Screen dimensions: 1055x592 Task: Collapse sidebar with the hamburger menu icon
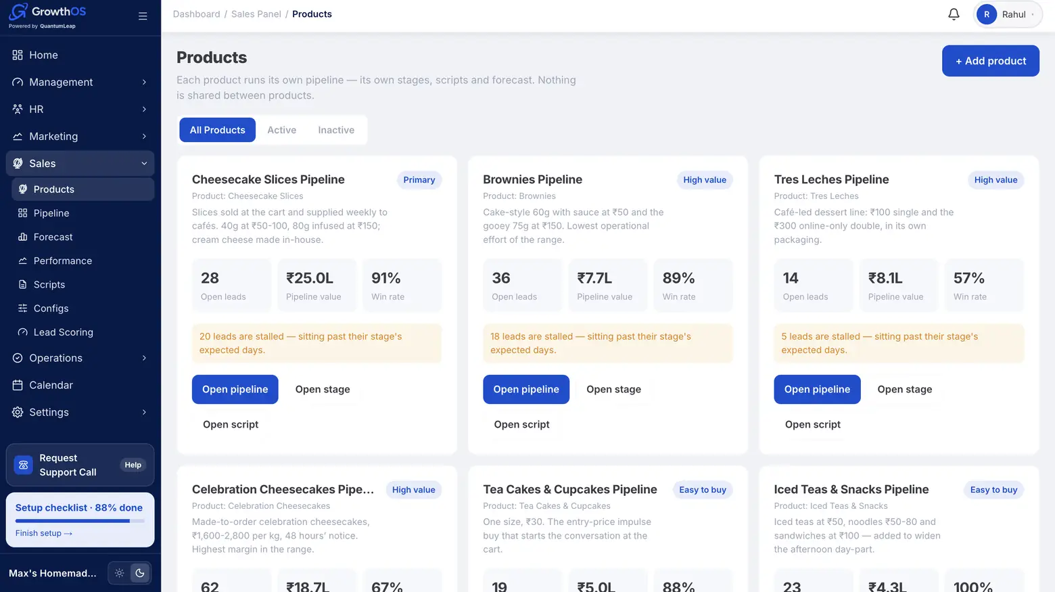click(x=143, y=16)
